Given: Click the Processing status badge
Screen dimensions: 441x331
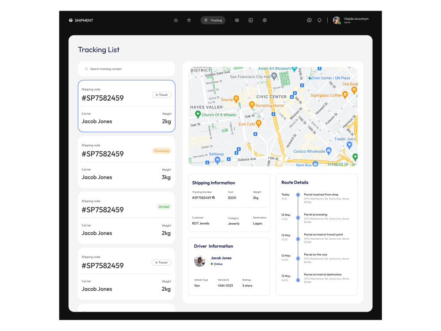Looking at the screenshot, I should pos(162,151).
